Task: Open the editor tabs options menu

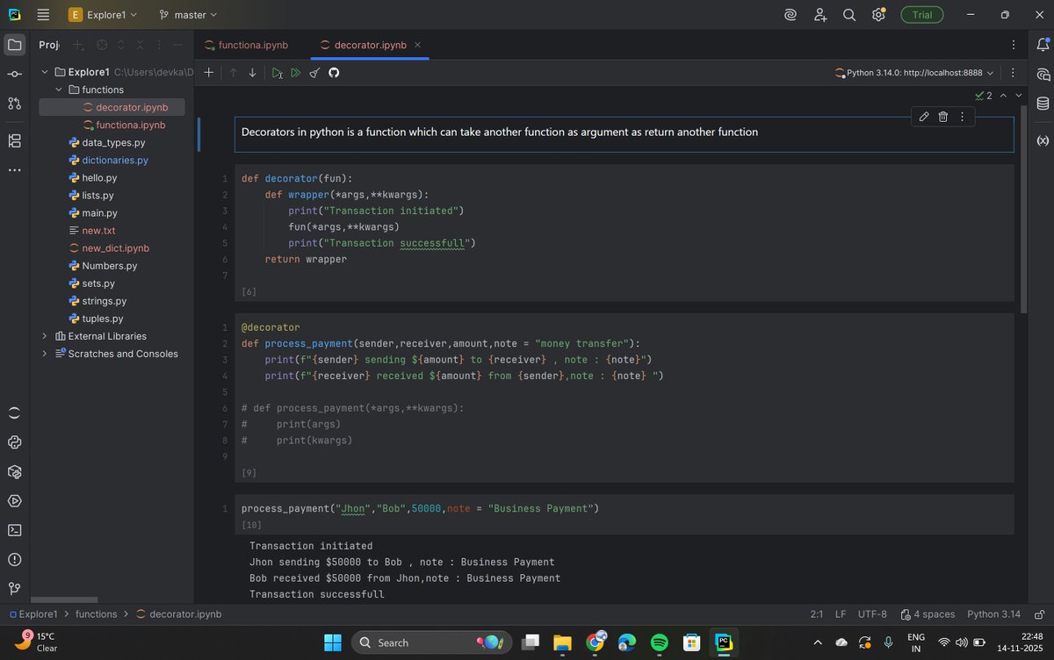Action: 1014,45
